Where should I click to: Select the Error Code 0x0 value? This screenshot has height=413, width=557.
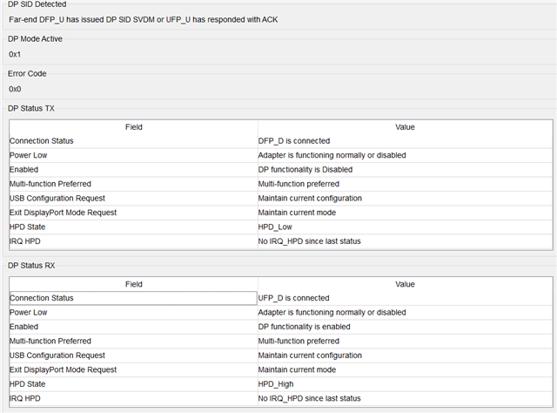coord(15,89)
